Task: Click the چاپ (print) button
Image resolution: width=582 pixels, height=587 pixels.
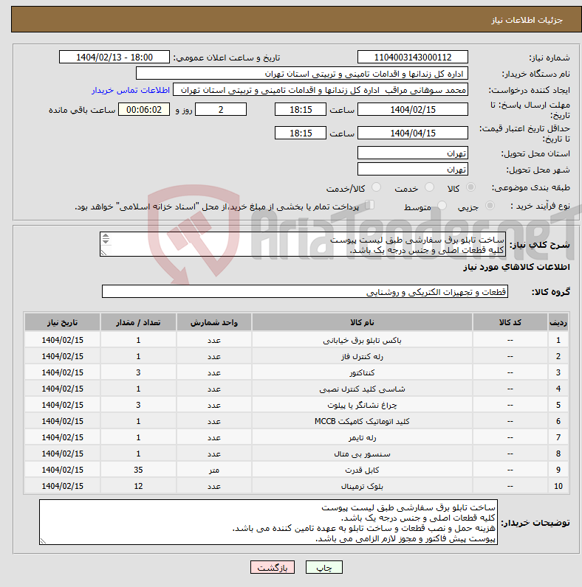Action: click(324, 567)
